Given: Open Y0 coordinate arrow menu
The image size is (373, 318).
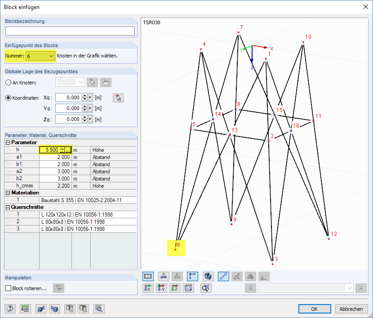Looking at the screenshot, I should click(90, 108).
